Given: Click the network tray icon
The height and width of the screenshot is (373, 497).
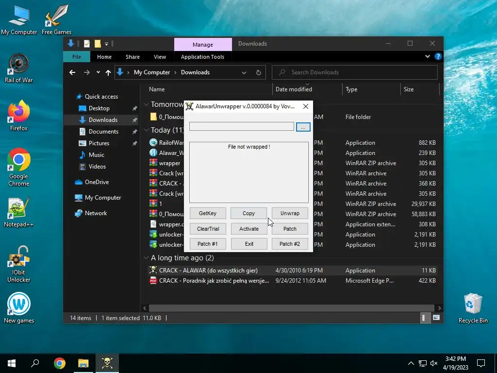Looking at the screenshot, I should click(x=422, y=363).
